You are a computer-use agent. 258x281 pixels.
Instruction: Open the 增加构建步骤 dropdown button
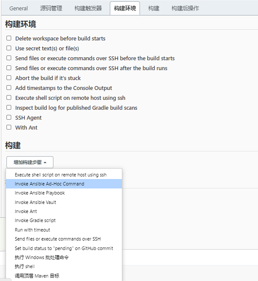click(x=30, y=162)
